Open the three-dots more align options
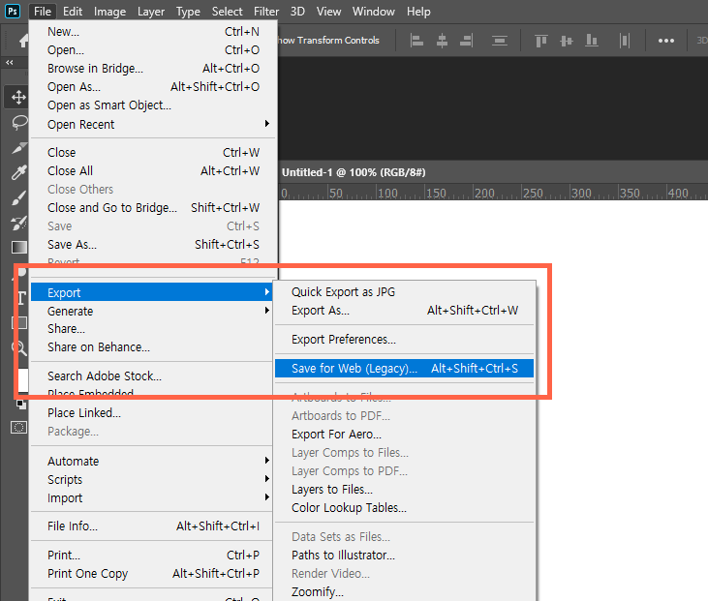 (666, 41)
